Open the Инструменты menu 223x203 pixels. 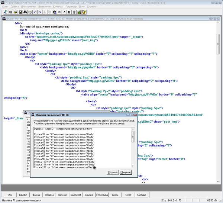point(29,7)
